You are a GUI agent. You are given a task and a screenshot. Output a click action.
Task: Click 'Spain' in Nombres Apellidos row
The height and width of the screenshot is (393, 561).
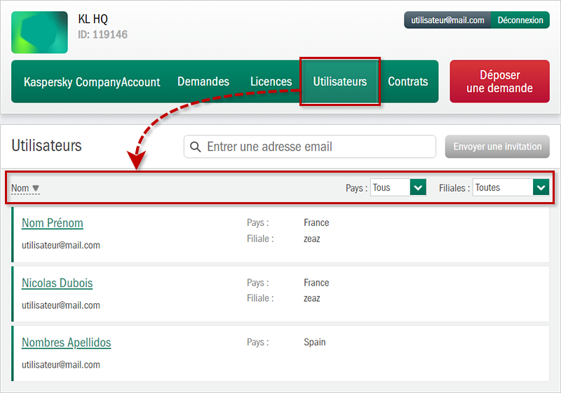pyautogui.click(x=314, y=342)
